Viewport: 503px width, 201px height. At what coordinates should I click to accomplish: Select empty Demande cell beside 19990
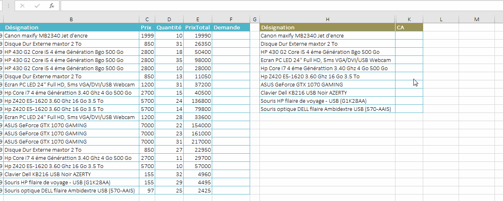pos(231,35)
